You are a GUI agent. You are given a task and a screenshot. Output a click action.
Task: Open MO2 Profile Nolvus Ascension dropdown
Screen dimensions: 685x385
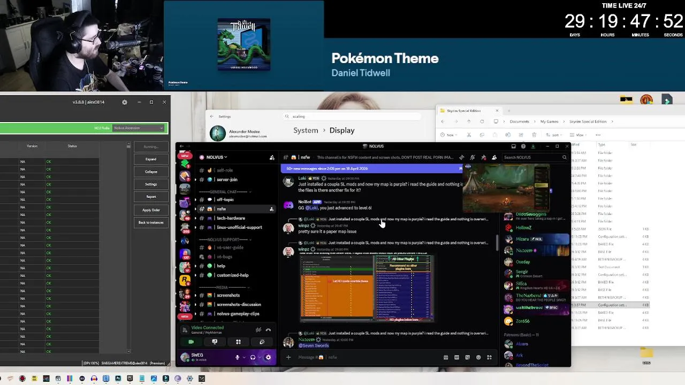tap(139, 128)
